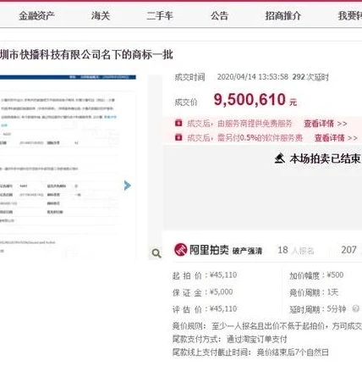Open 查看详情 for 0.5% software service fee
This screenshot has width=362, height=366.
[x=336, y=138]
